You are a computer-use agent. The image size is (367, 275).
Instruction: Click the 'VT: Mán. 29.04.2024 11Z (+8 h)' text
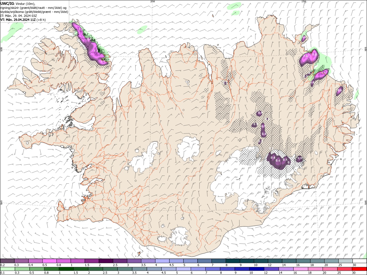23,20
